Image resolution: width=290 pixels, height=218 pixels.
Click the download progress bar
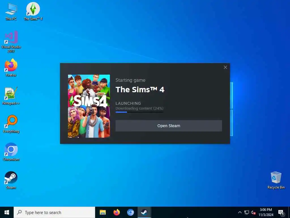[x=139, y=112]
